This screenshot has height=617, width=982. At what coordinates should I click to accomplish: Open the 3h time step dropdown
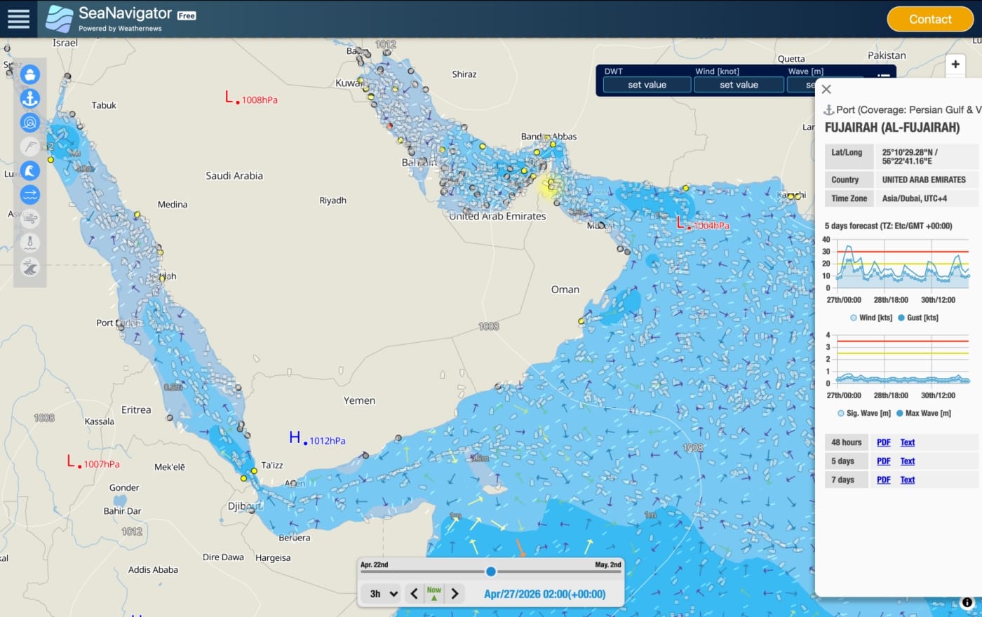coord(383,594)
